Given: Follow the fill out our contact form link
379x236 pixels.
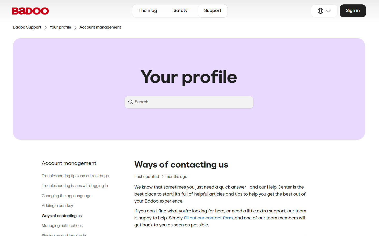Looking at the screenshot, I should (208, 218).
